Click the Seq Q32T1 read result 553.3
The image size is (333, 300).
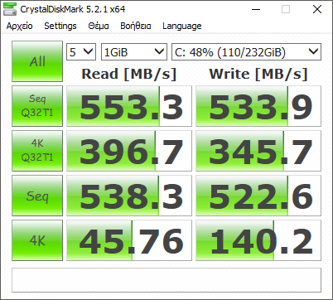129,106
